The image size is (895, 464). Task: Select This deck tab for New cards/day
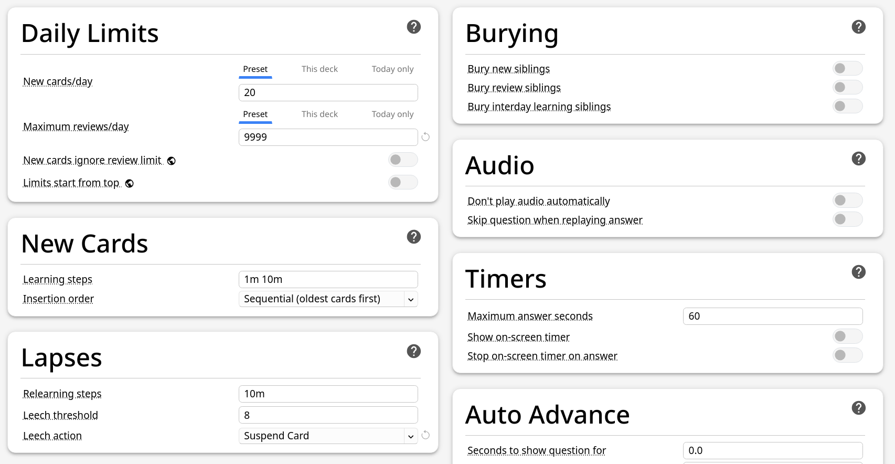tap(319, 69)
